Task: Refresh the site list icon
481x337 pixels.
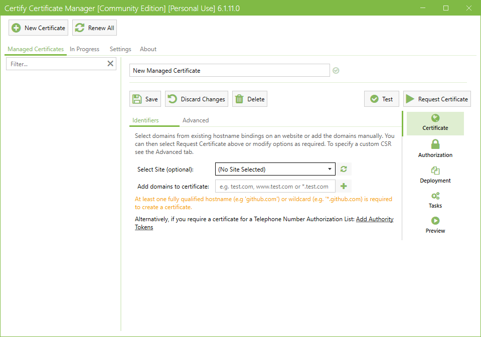Action: pyautogui.click(x=344, y=169)
